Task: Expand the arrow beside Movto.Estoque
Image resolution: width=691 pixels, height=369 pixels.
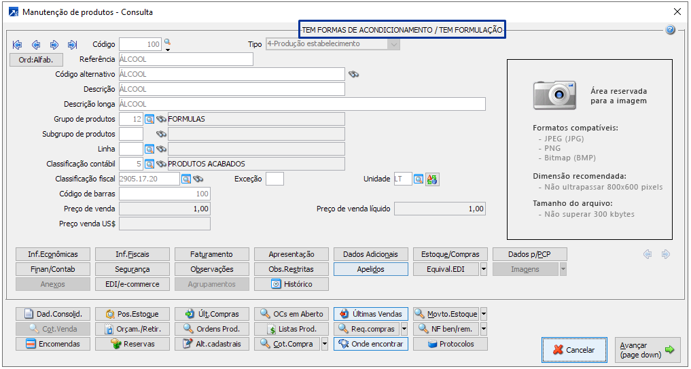Action: (x=484, y=314)
